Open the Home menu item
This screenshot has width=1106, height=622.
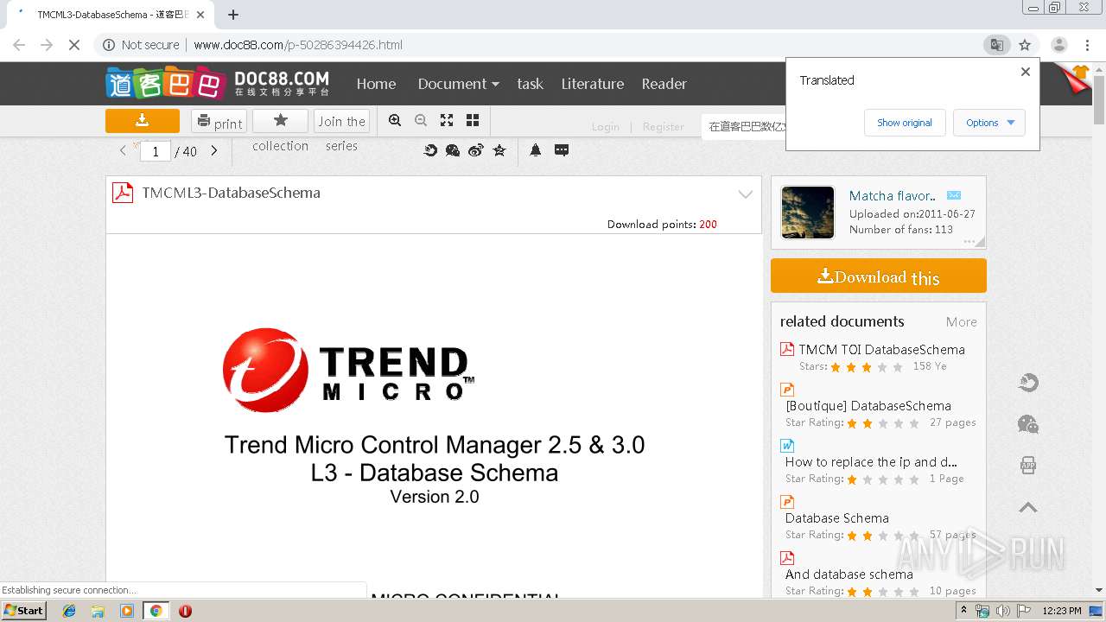[x=376, y=84]
